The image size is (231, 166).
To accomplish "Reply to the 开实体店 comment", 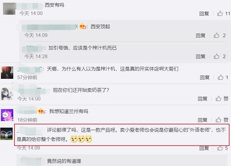I will pos(205,77).
